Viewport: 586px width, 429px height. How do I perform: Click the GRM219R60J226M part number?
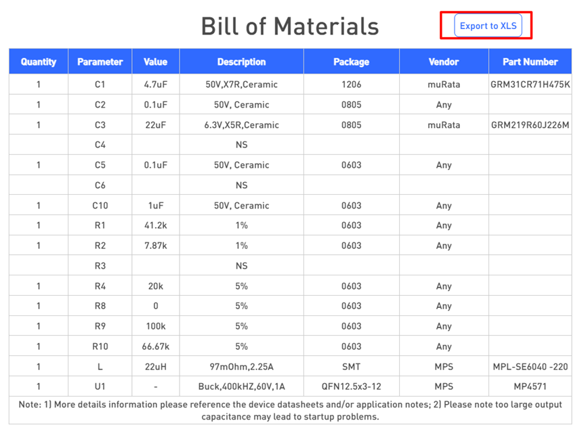pyautogui.click(x=530, y=125)
